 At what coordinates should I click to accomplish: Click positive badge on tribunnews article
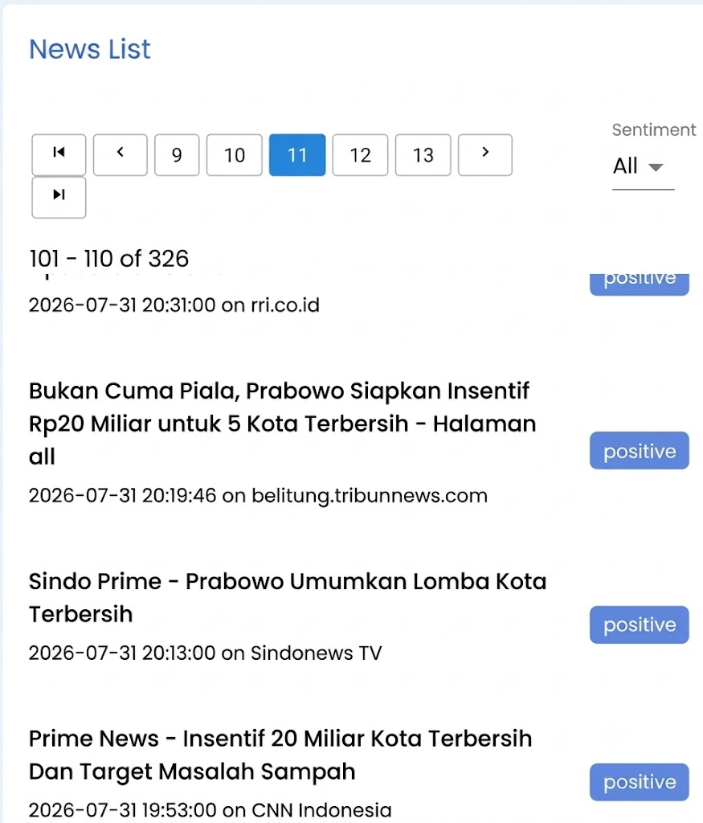point(640,450)
